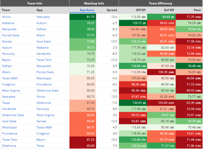This screenshot has width=203, height=149.
Task: Select the 78.48 pace cell
Action: pos(189,66)
